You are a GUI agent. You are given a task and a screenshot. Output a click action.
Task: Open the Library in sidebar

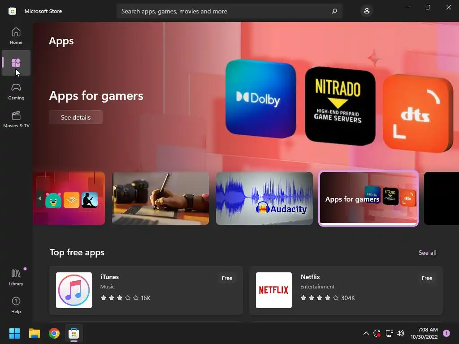[16, 278]
